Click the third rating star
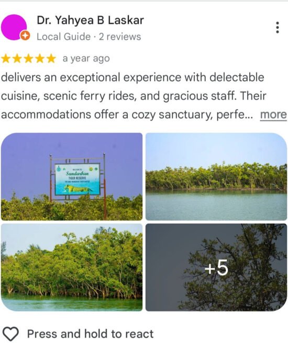The width and height of the screenshot is (288, 345). 28,59
